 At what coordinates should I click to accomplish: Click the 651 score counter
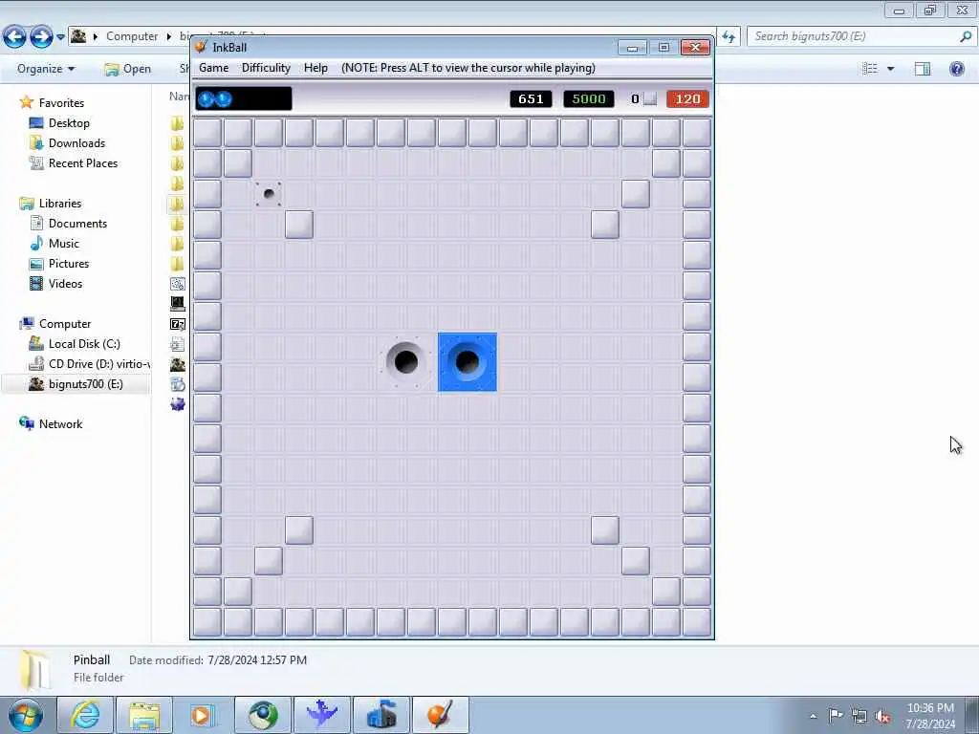(531, 98)
